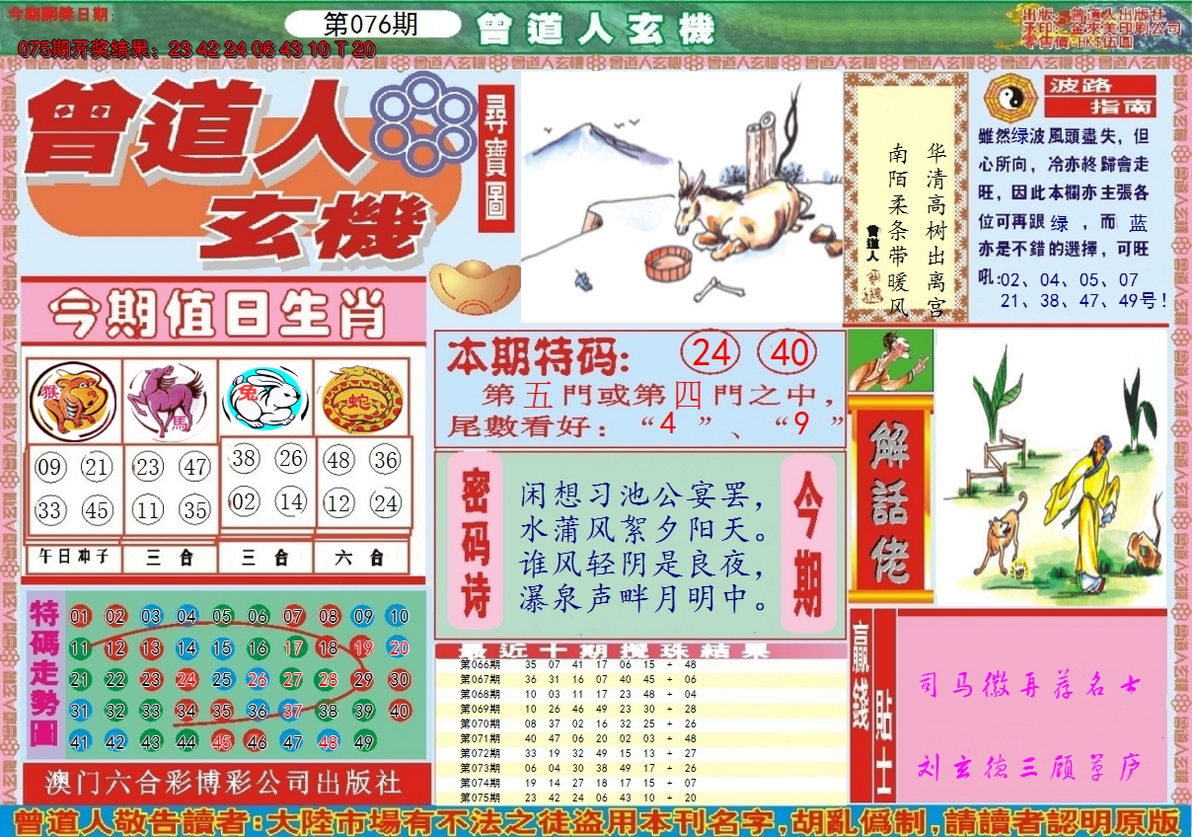Click ball 41 in the trend chart
Screen dimensions: 1192x837
coord(80,742)
